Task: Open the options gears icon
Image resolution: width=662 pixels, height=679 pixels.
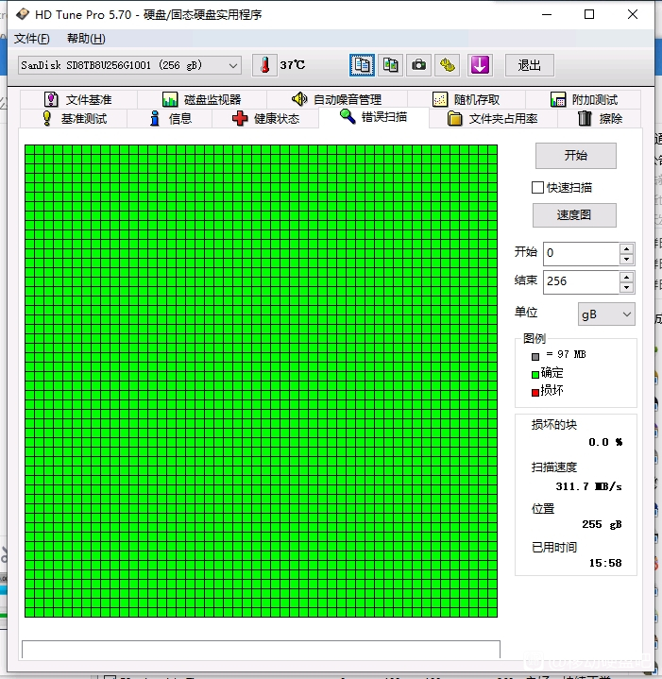Action: [x=448, y=65]
